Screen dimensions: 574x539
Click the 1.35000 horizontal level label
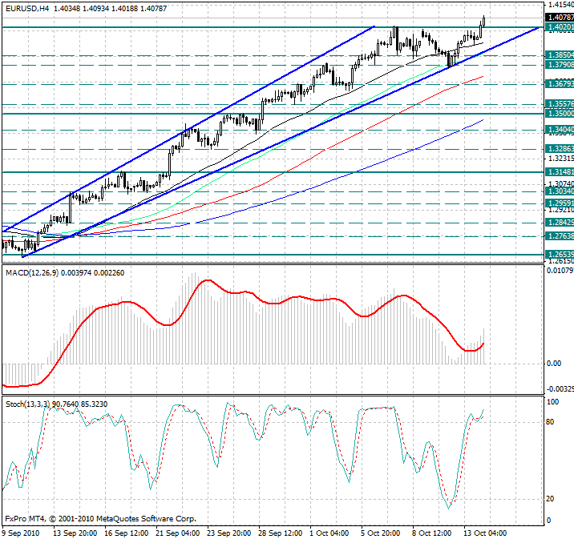560,114
